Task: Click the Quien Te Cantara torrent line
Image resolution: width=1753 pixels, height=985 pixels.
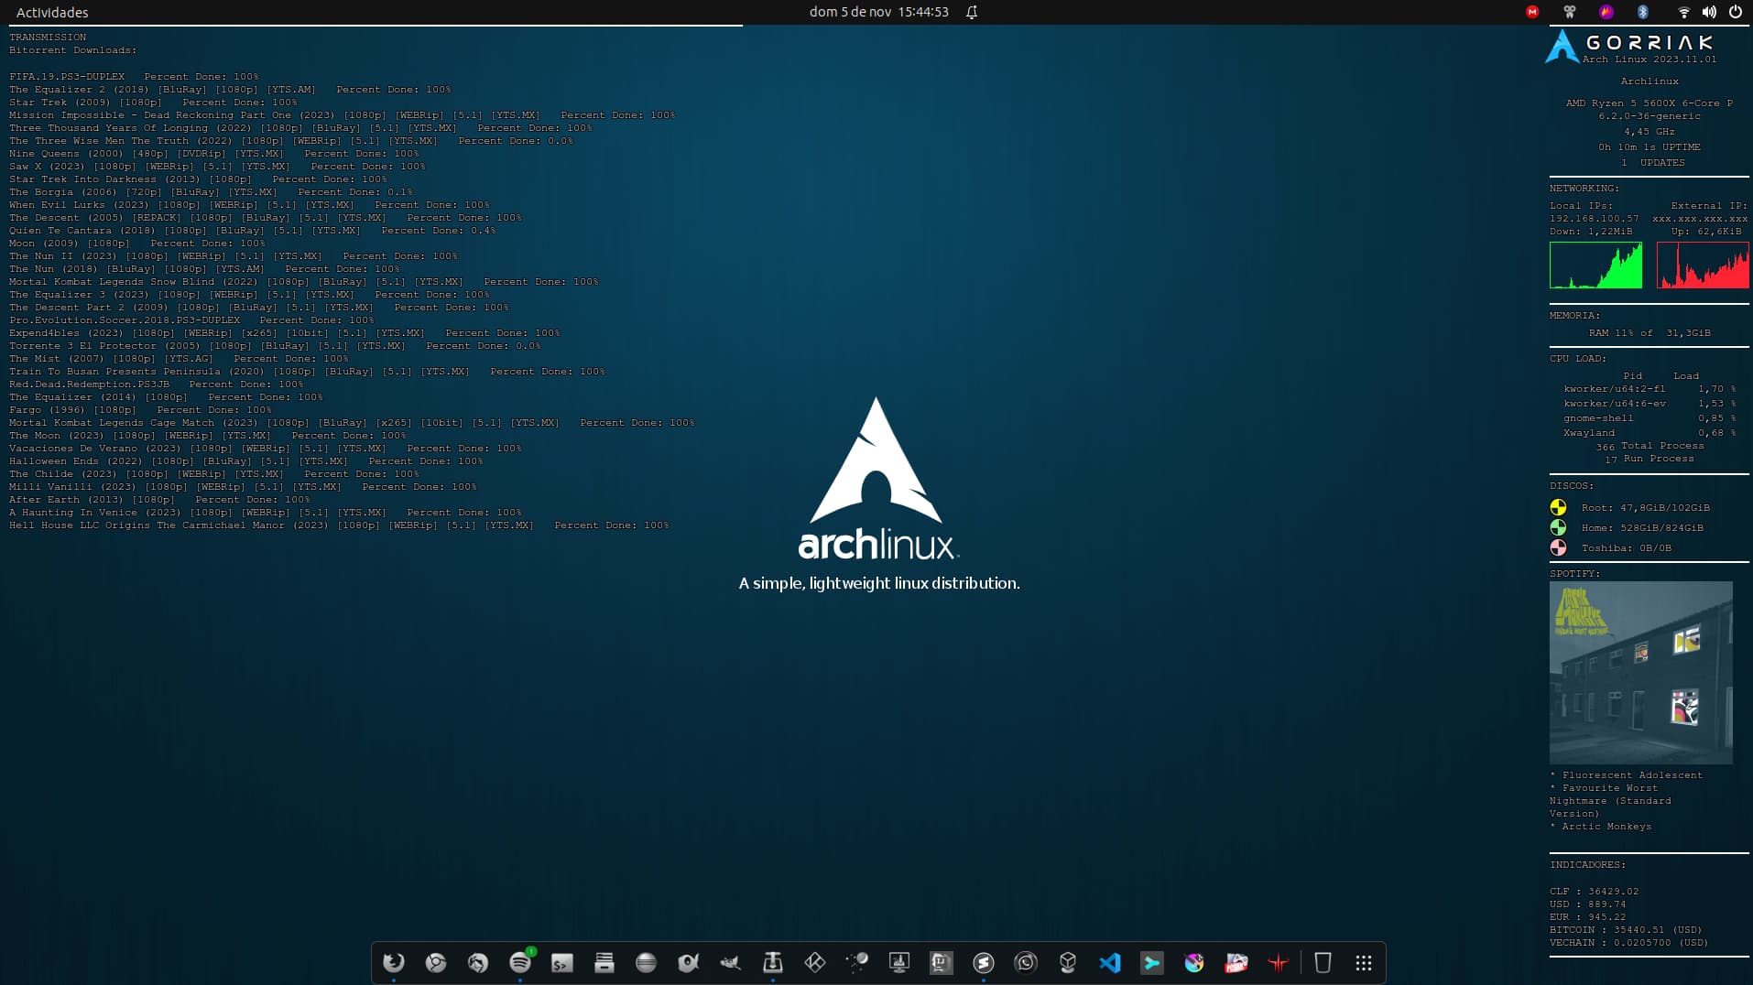Action: point(253,231)
